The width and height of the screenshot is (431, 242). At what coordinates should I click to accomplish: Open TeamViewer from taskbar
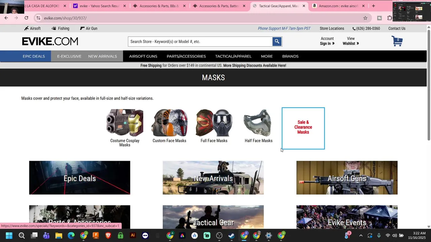click(x=145, y=236)
